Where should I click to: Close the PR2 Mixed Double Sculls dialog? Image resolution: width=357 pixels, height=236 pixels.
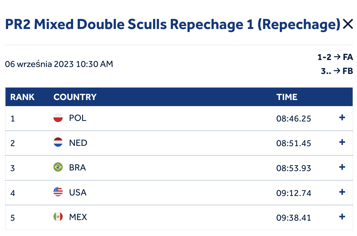(x=347, y=24)
